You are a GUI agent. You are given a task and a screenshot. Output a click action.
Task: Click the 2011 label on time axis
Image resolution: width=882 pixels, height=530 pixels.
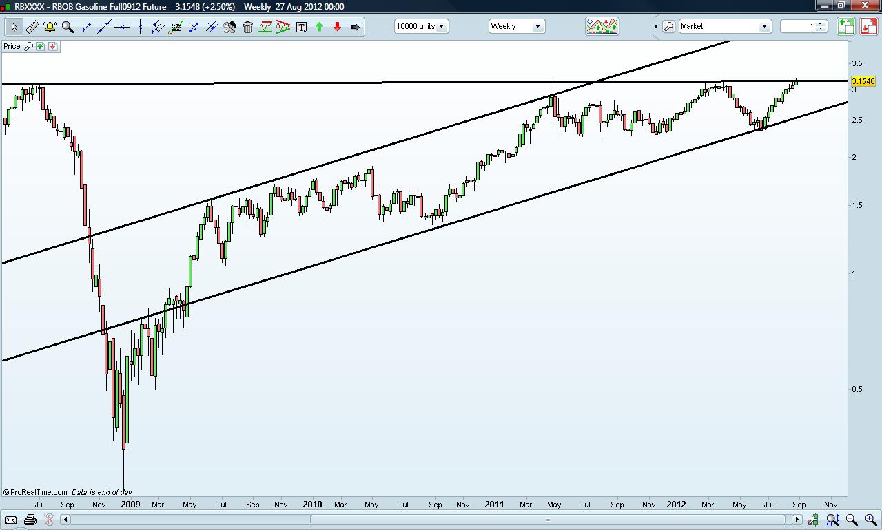495,504
